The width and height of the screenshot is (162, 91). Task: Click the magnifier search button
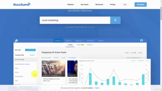tap(115, 20)
